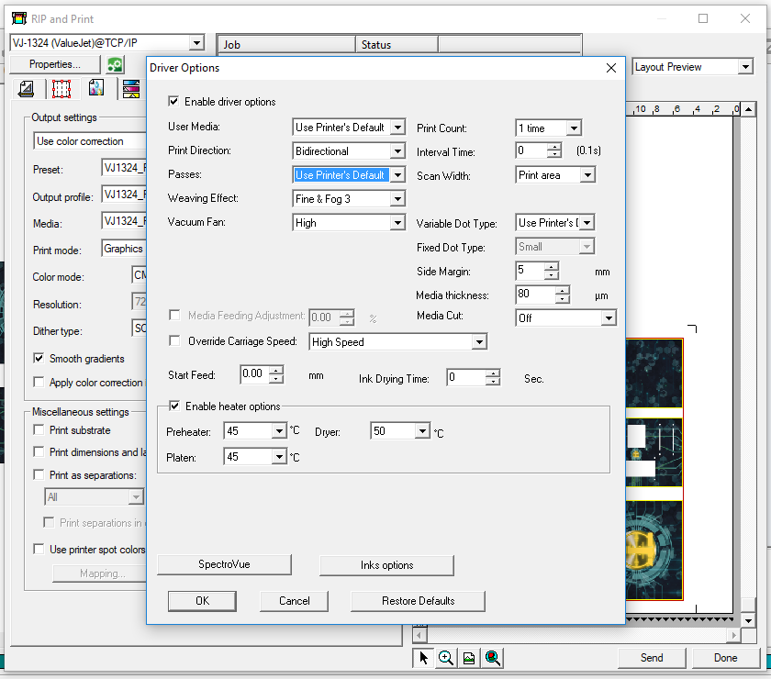The height and width of the screenshot is (679, 771).
Task: Open the Variable Dot Type dropdown
Action: [587, 223]
